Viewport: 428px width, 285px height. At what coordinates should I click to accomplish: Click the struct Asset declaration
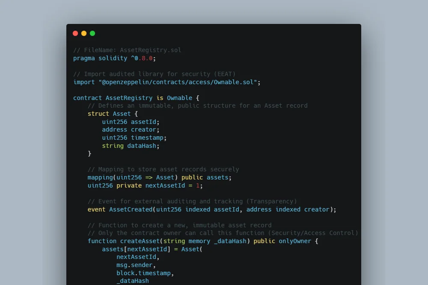[113, 114]
